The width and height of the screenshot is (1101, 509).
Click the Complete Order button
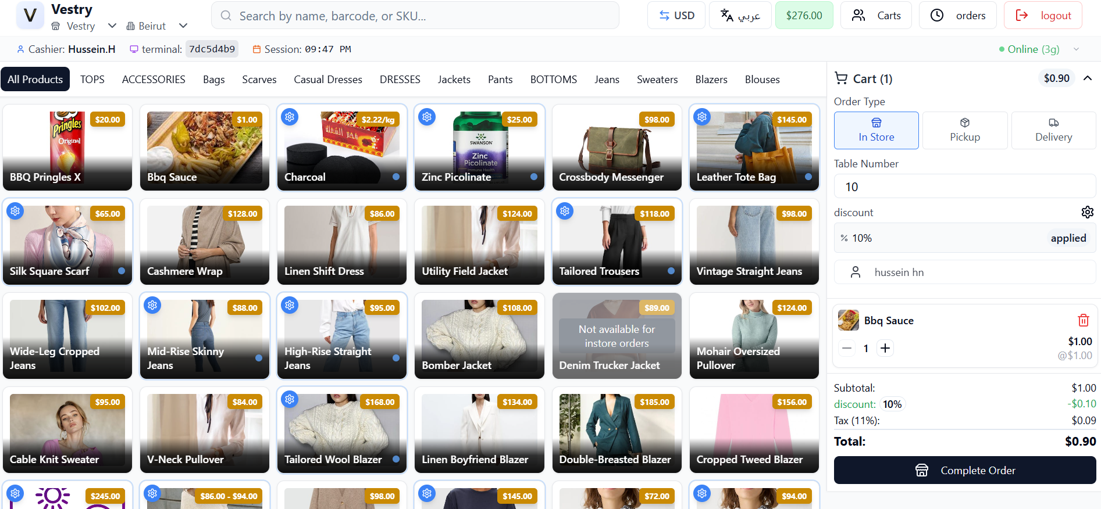(x=965, y=470)
